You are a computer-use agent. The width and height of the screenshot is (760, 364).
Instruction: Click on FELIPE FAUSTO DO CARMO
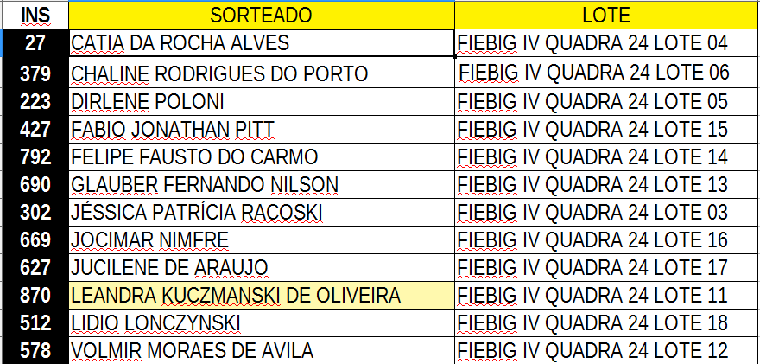[262, 156]
